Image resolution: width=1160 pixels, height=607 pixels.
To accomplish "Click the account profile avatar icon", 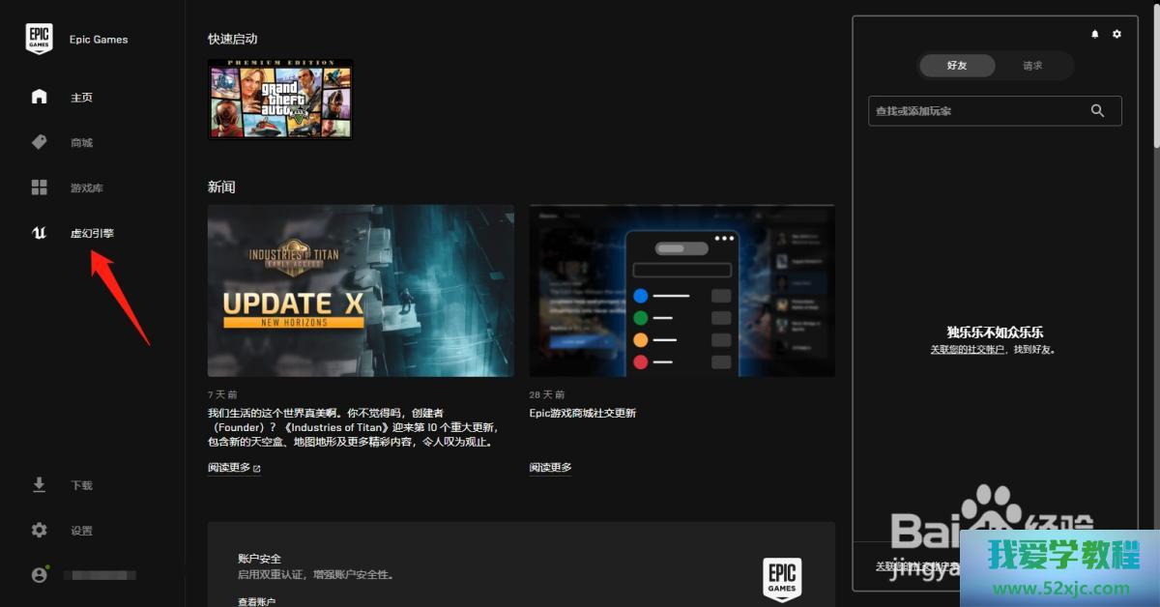I will click(39, 575).
